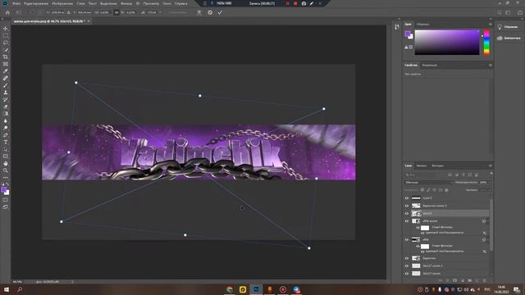Open the Properties panel menu

pyautogui.click(x=491, y=66)
